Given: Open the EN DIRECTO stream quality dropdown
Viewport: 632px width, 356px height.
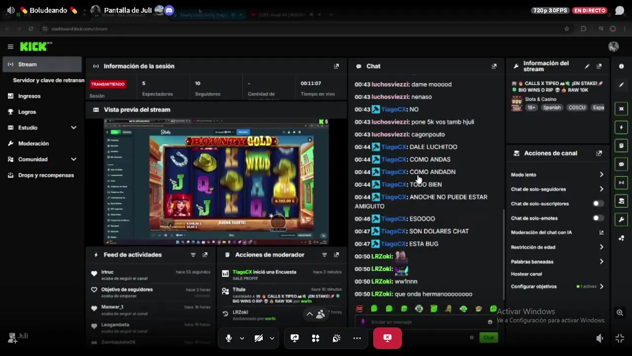Looking at the screenshot, I should (590, 10).
